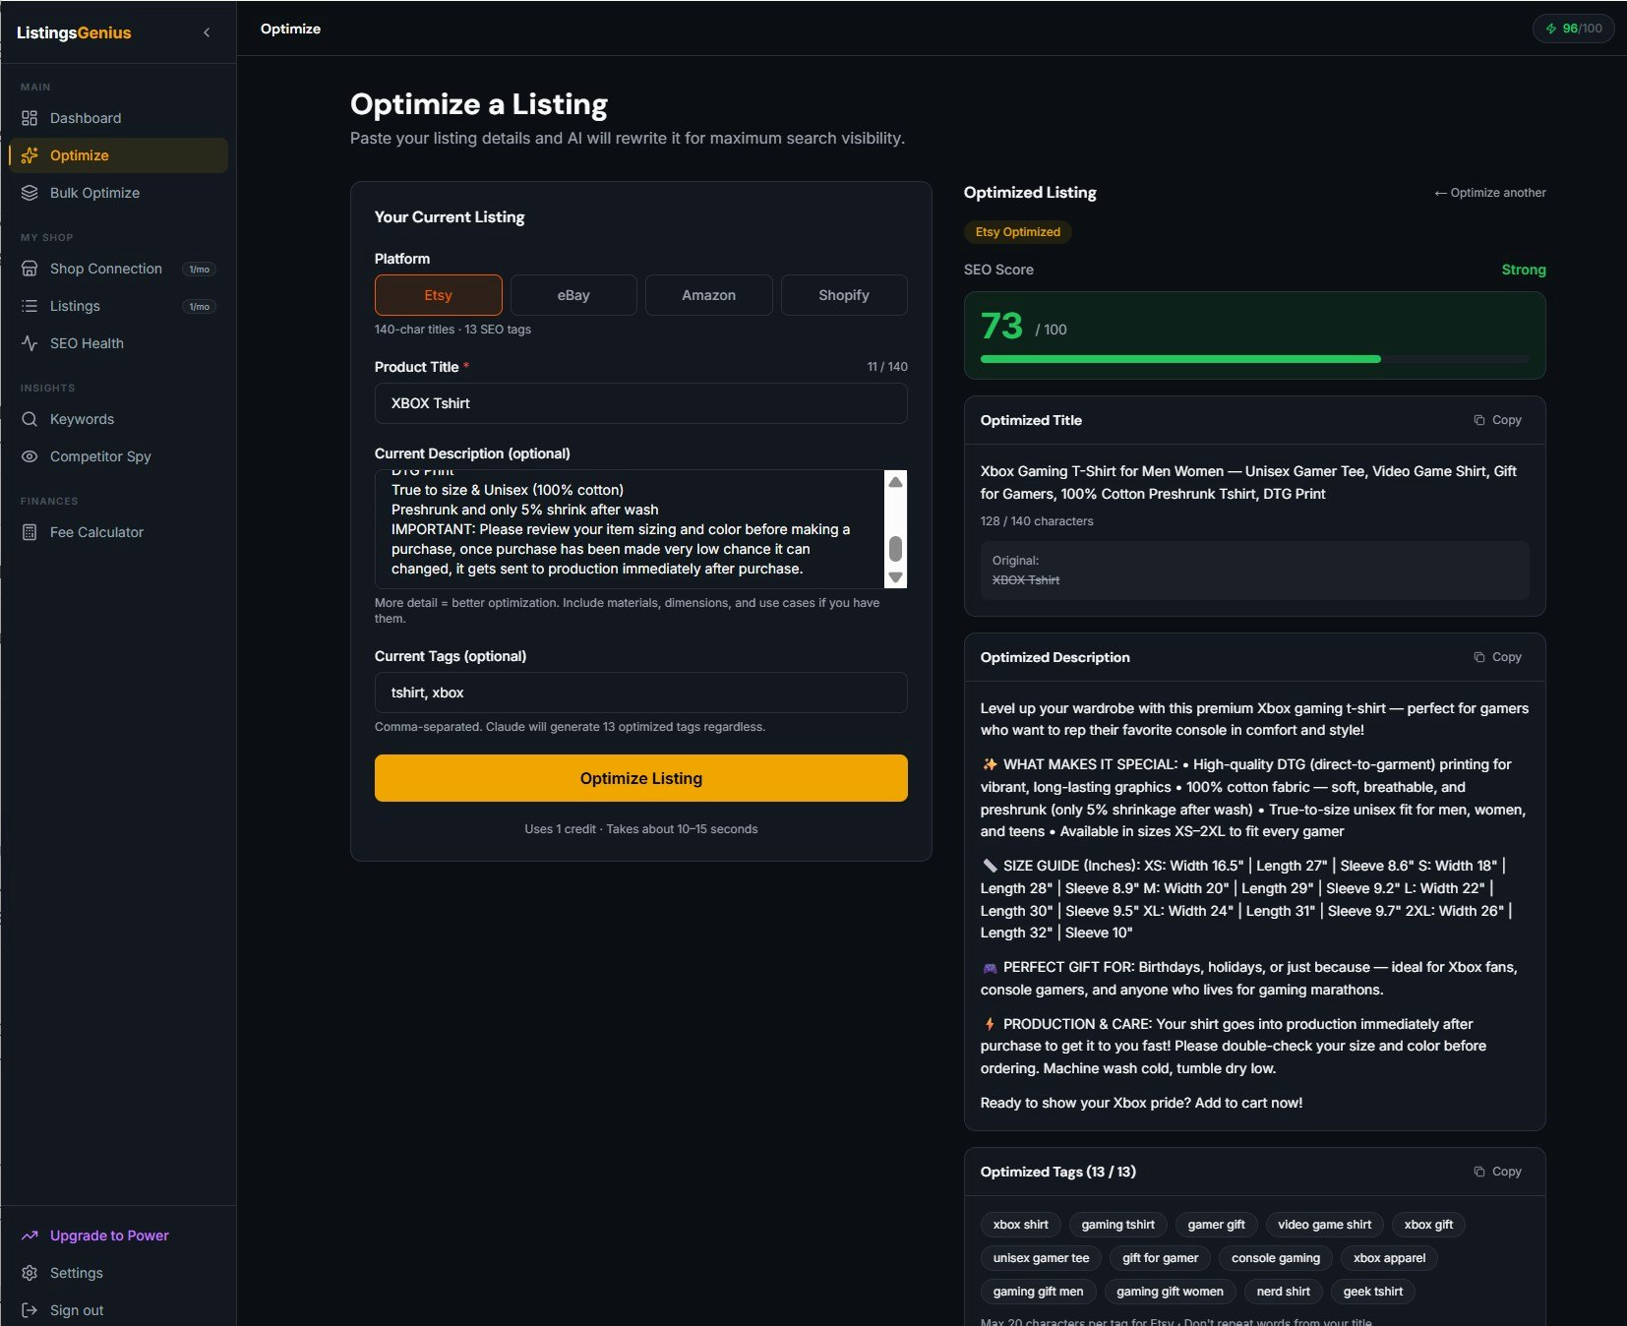Click the Optimize sparkle icon
Viewport: 1627px width, 1326px height.
[x=30, y=154]
